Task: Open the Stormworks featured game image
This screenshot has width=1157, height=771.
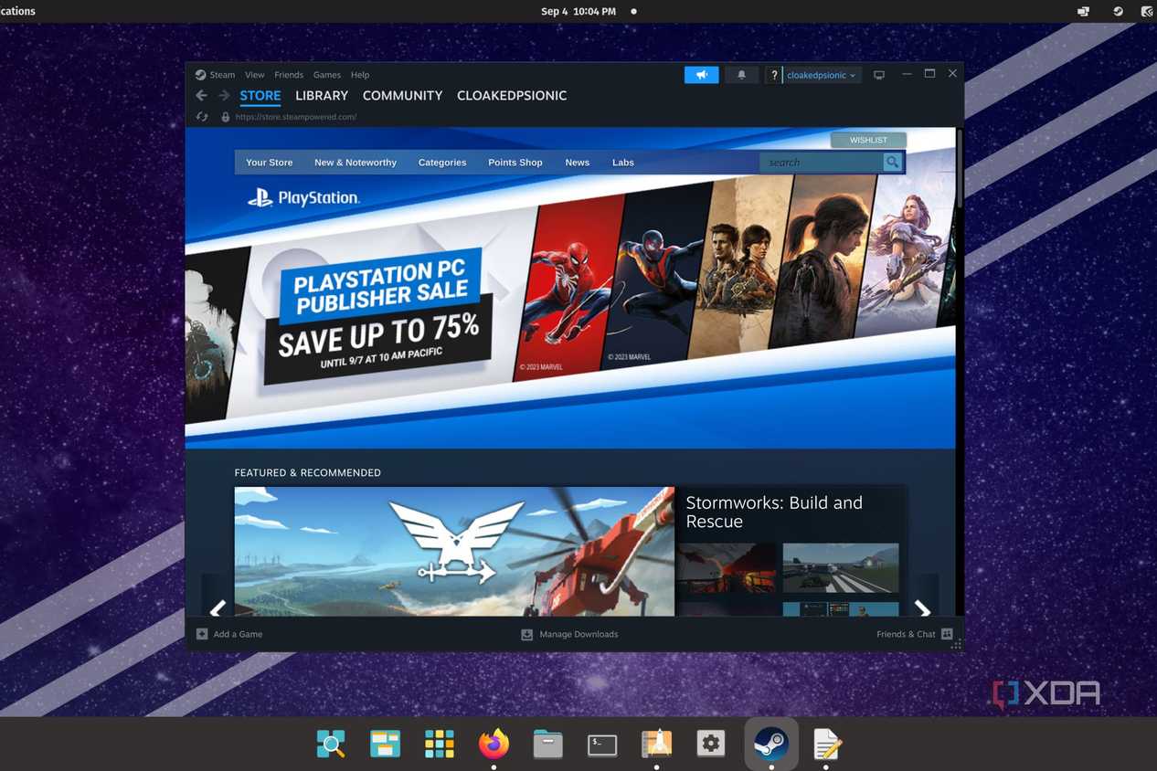Action: [454, 552]
